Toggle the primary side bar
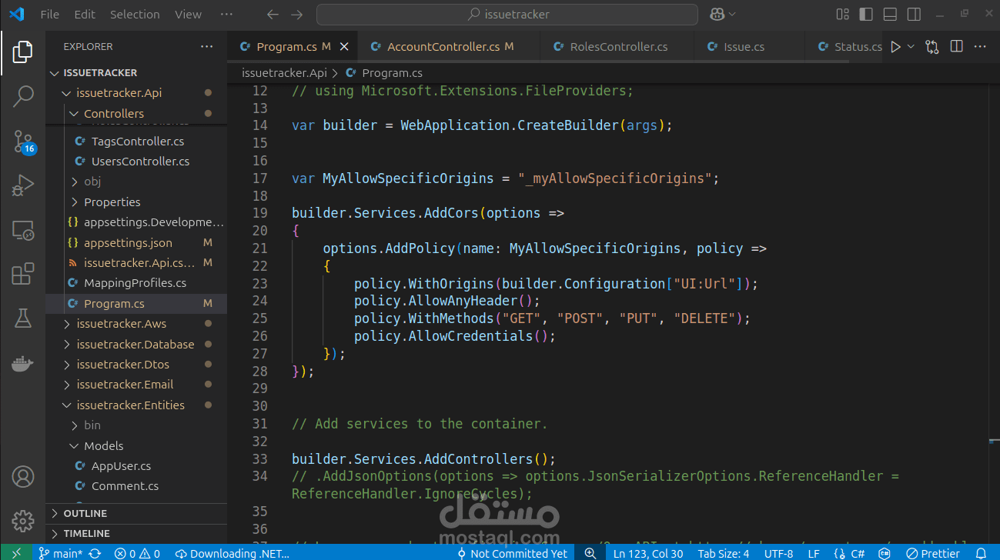This screenshot has height=560, width=1000. [866, 14]
